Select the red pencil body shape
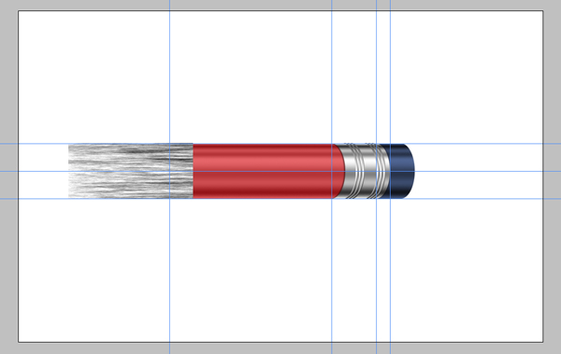The image size is (561, 354). [x=268, y=171]
